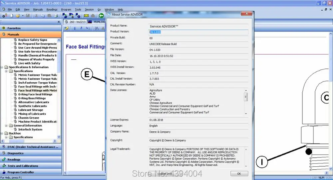Click the computer-with-globe connection toolbar icon
This screenshot has width=333, height=180.
coord(78,16)
